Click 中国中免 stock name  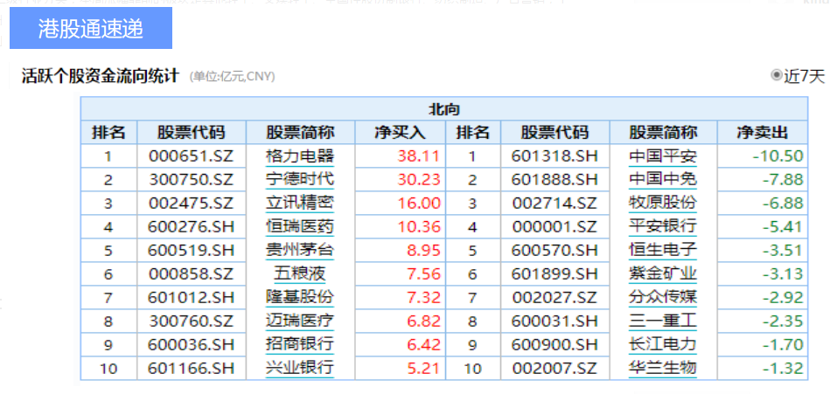(x=663, y=180)
